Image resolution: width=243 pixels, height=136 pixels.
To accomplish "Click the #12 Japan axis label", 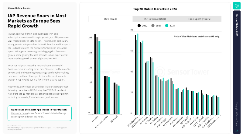I will tap(174, 120).
